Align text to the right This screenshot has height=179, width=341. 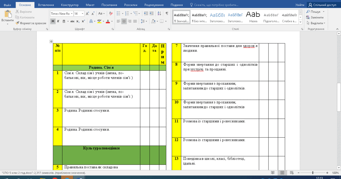tap(129, 21)
